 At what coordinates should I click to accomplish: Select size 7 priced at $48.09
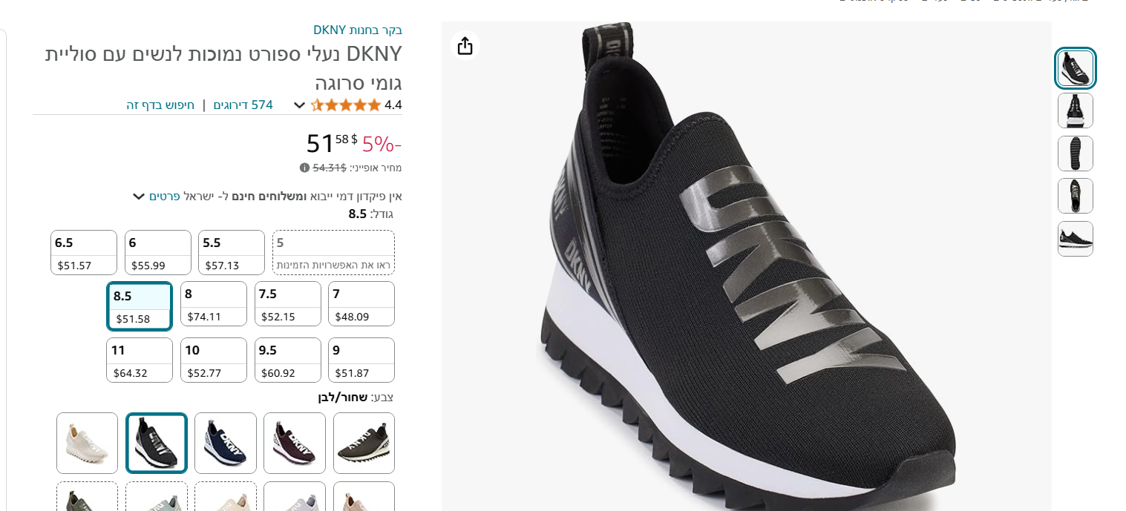tap(361, 303)
